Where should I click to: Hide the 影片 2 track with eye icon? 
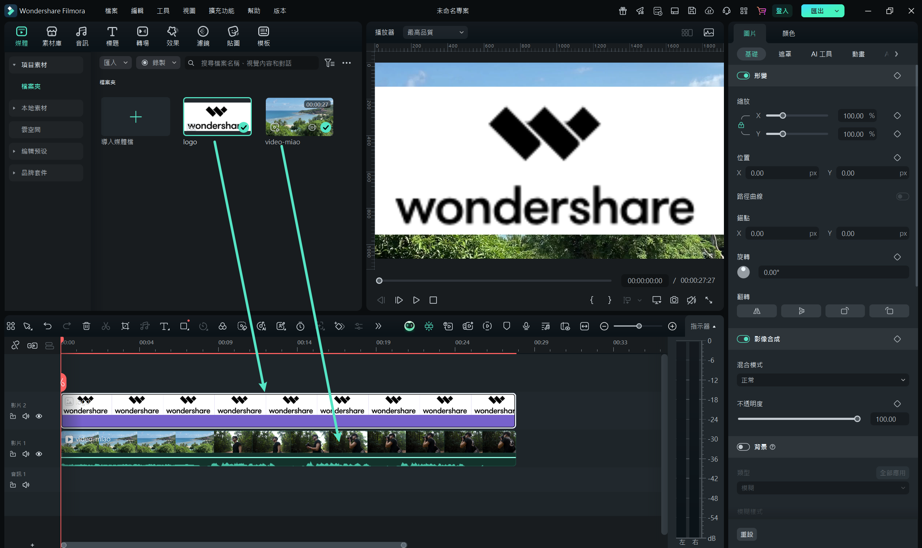tap(39, 416)
